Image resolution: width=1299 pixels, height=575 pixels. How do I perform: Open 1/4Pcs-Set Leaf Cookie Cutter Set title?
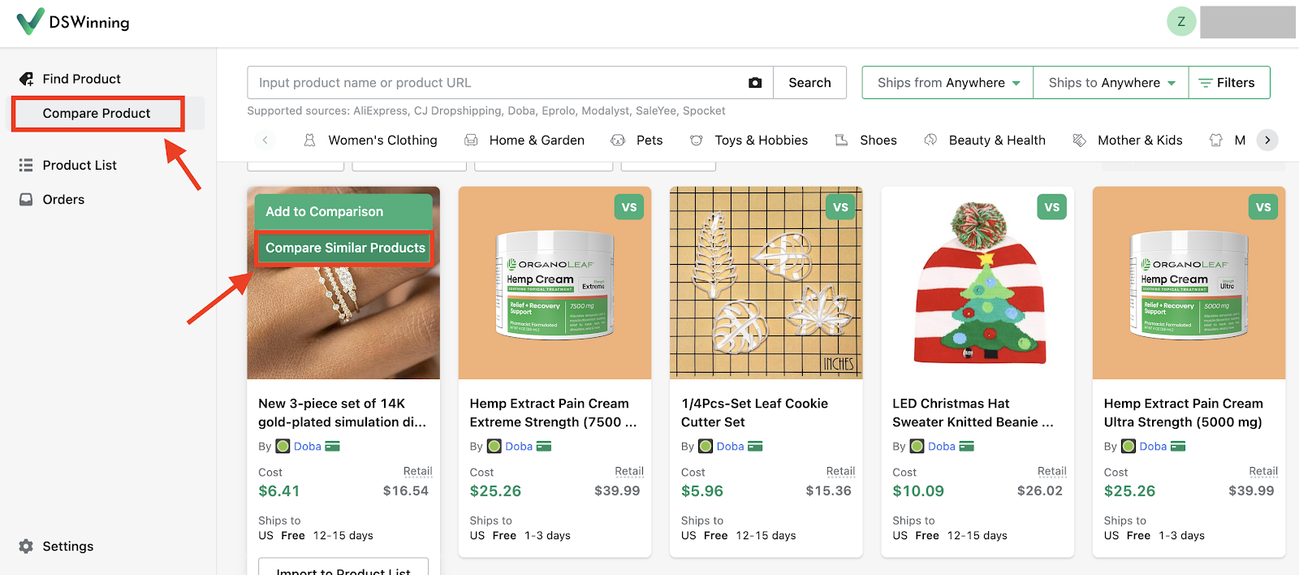[754, 413]
